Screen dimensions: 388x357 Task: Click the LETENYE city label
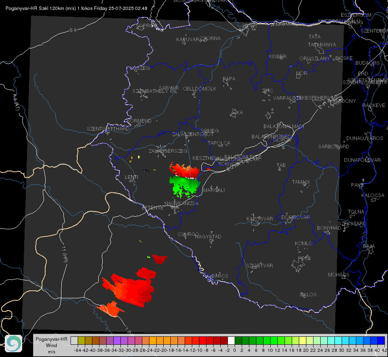tap(153, 207)
